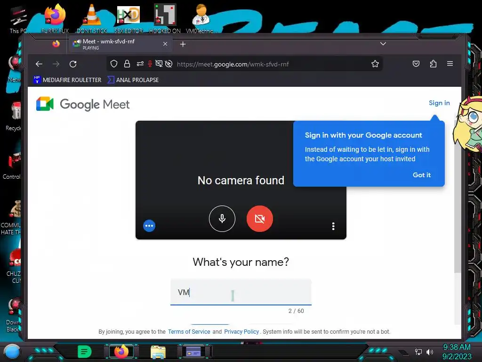Open the MEDIAFIRE ROULETTER bookmark

coord(67,80)
